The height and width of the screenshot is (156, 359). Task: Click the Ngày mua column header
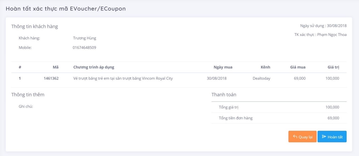click(223, 67)
